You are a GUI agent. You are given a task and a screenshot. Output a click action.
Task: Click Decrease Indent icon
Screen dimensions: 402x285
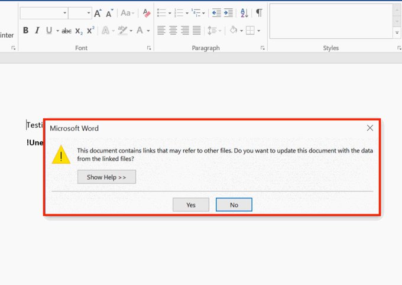[216, 13]
